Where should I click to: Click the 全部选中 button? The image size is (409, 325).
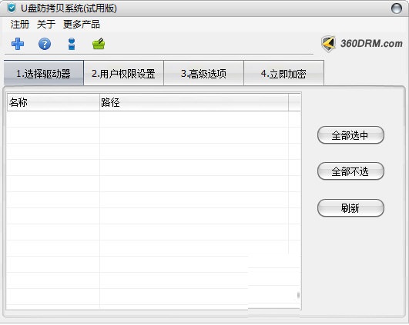[350, 135]
